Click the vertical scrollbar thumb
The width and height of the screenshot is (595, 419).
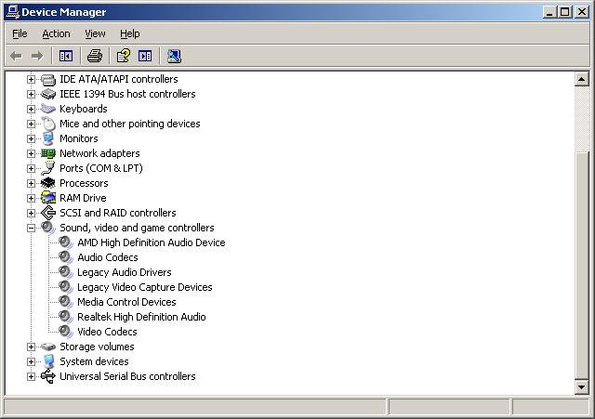[582, 265]
